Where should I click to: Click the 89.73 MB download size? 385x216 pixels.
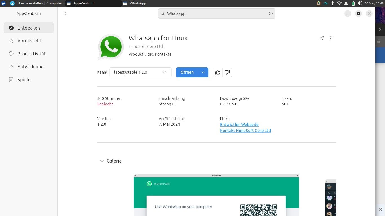click(229, 104)
